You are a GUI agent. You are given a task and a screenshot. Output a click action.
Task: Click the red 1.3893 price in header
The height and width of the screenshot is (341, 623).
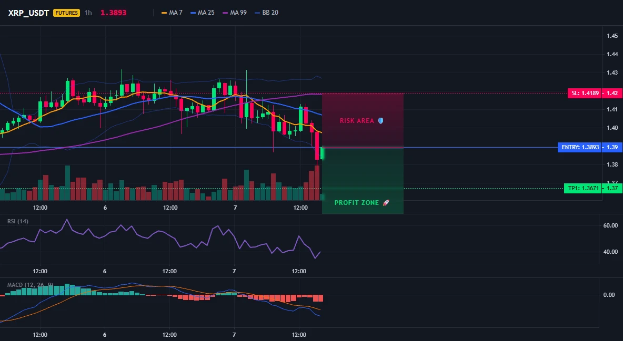coord(113,13)
